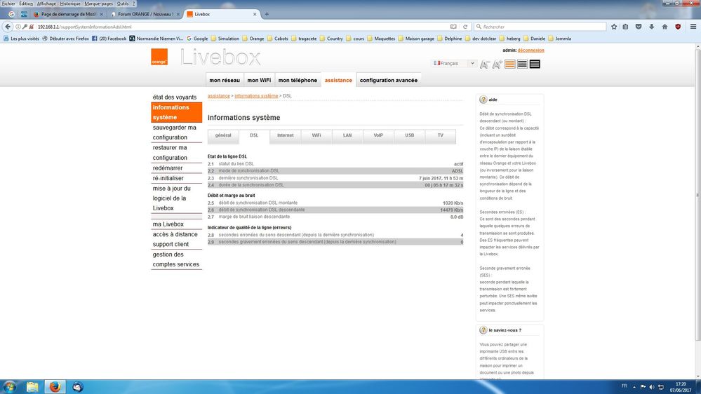Image resolution: width=701 pixels, height=394 pixels.
Task: Open support client in sidebar
Action: click(171, 245)
